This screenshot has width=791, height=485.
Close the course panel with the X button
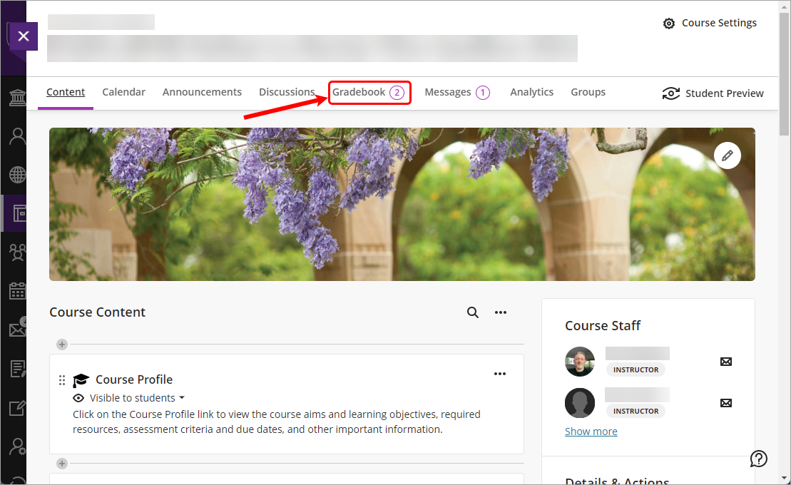click(x=23, y=36)
